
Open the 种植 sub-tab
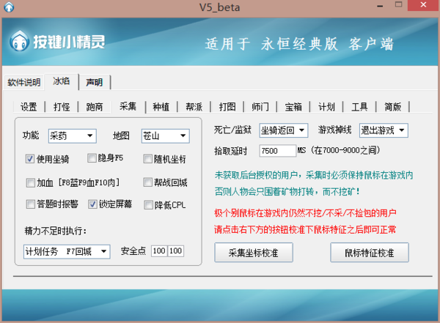point(161,107)
